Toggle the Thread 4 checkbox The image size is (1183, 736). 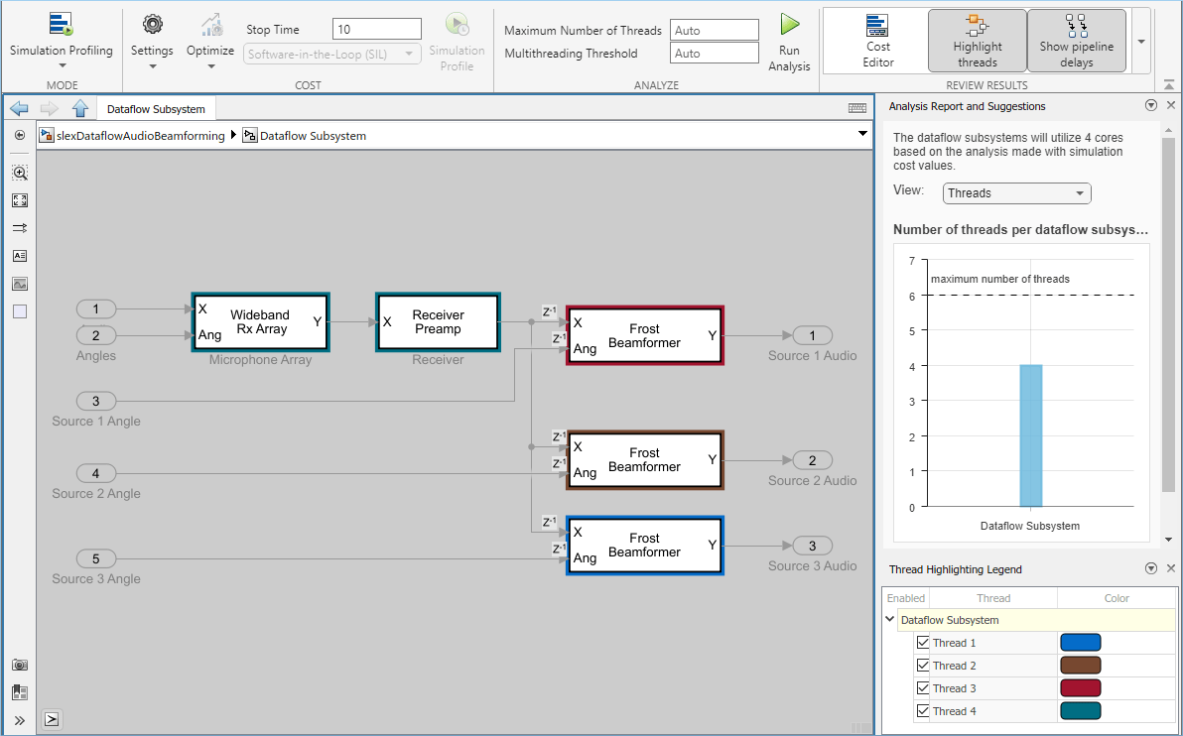pos(923,711)
